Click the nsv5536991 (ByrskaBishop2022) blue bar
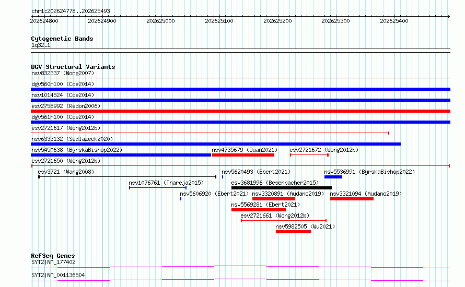The width and height of the screenshot is (465, 287). click(333, 177)
